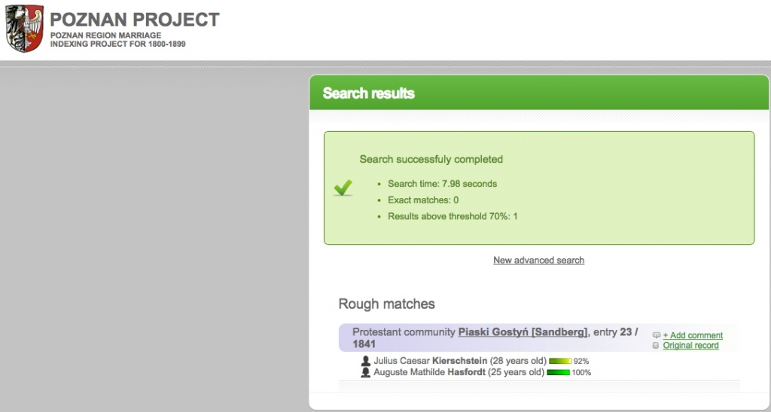
Task: Click the POZNAN PROJECT title heading
Action: pos(135,20)
